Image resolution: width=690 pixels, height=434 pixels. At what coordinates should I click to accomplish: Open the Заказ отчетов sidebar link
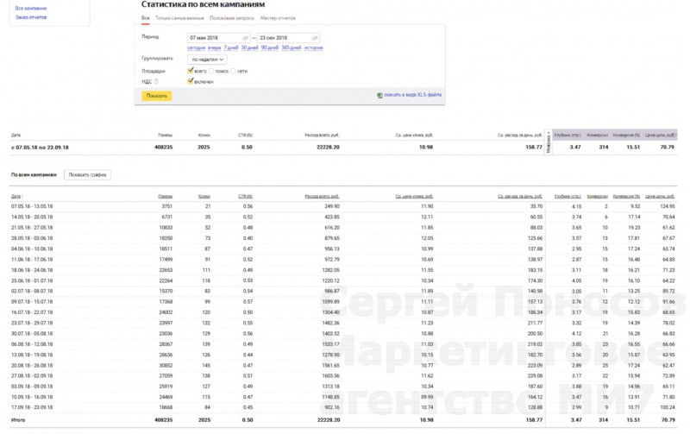[x=31, y=17]
